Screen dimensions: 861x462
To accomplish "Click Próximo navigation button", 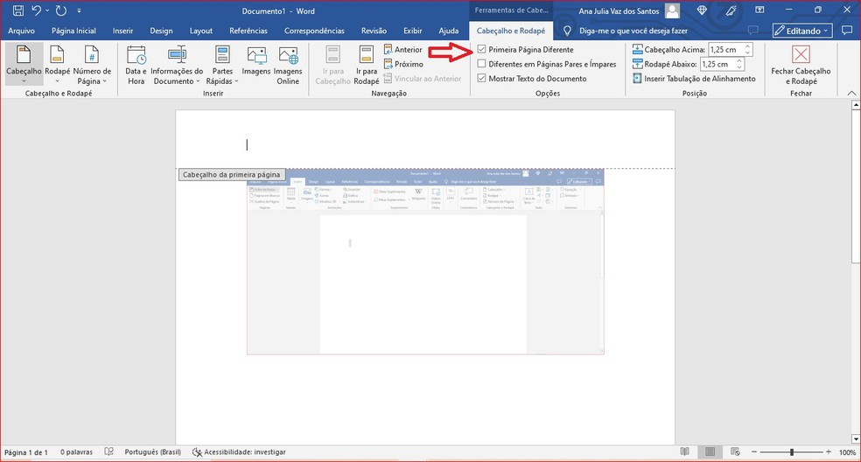I will pyautogui.click(x=402, y=64).
